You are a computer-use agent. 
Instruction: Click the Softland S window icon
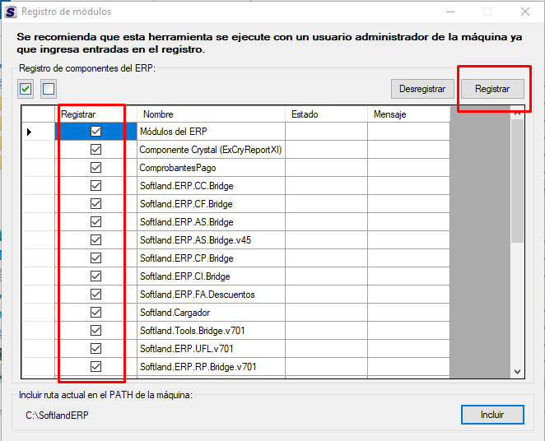pyautogui.click(x=11, y=12)
